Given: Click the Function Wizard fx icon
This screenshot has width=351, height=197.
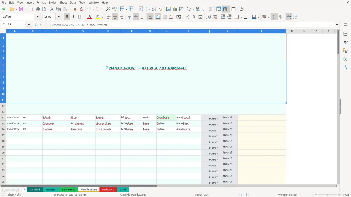Looking at the screenshot, I should point(36,25).
